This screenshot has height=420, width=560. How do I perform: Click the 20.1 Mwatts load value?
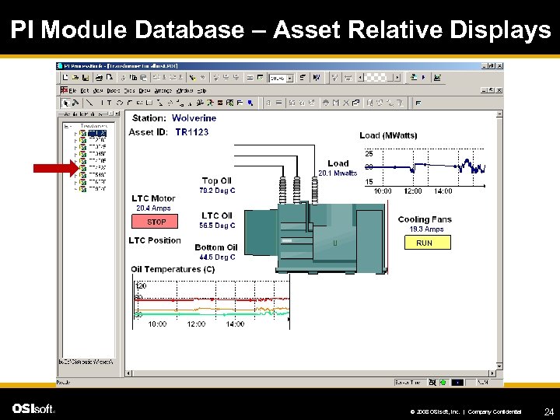tap(338, 173)
